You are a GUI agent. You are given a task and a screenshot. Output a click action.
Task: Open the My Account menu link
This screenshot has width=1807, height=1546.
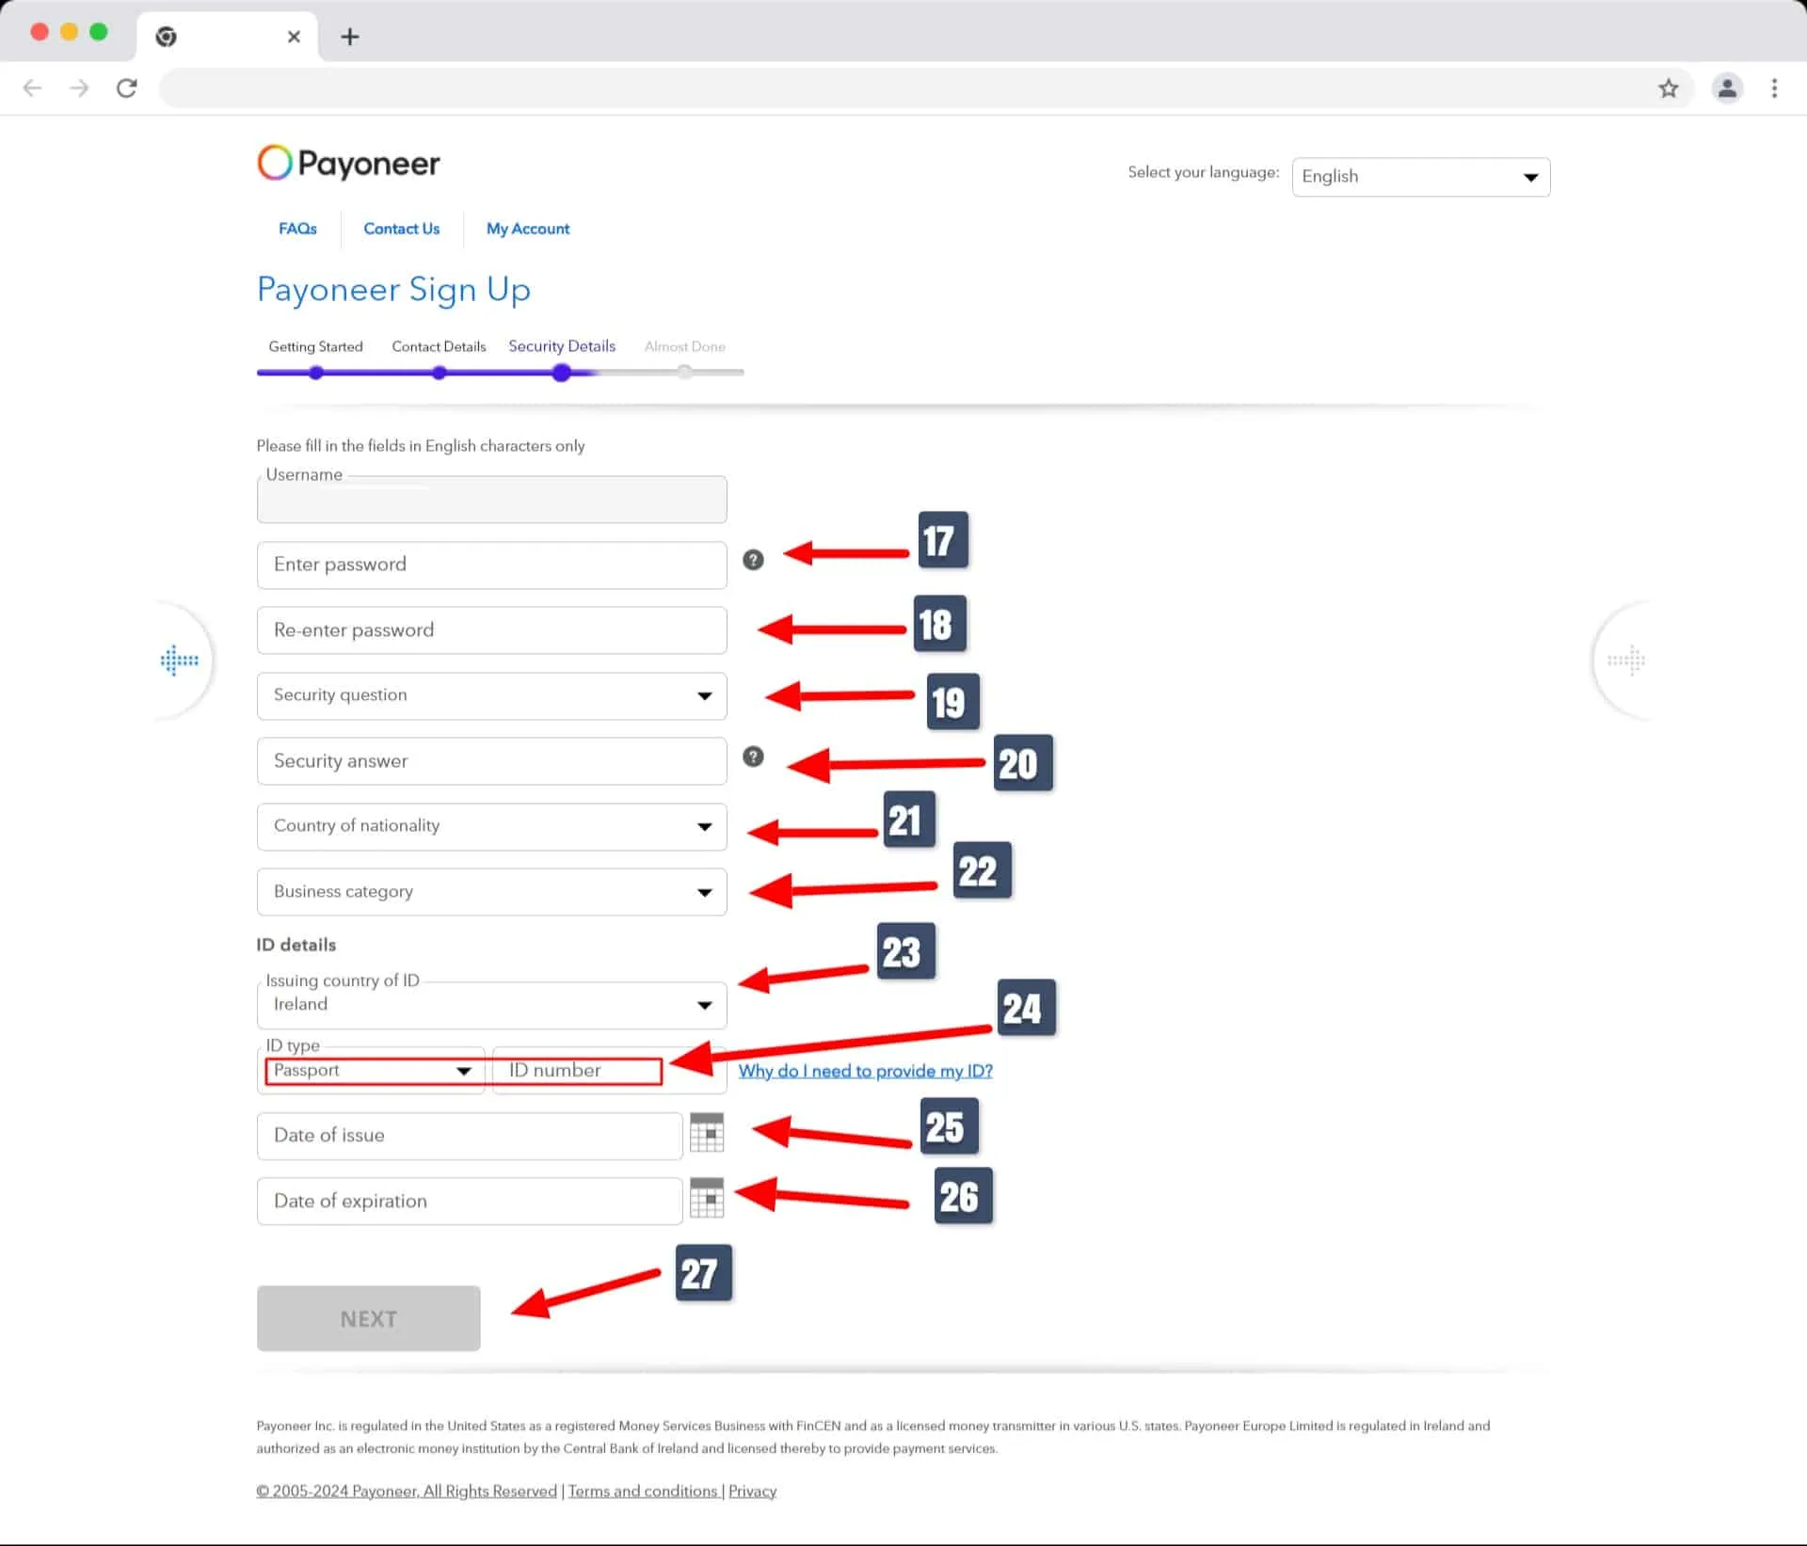point(528,229)
